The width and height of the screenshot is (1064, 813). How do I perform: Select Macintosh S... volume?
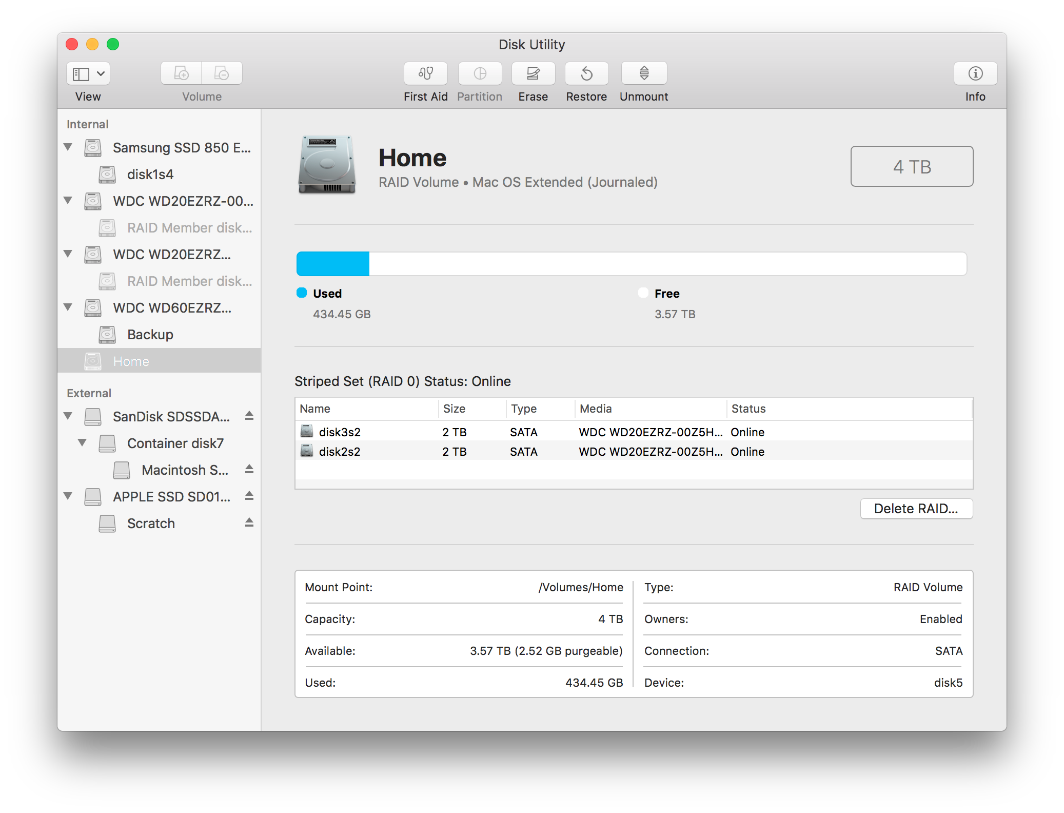159,470
